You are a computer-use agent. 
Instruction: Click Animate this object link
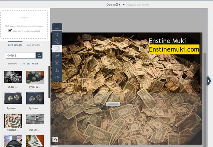point(138,5)
